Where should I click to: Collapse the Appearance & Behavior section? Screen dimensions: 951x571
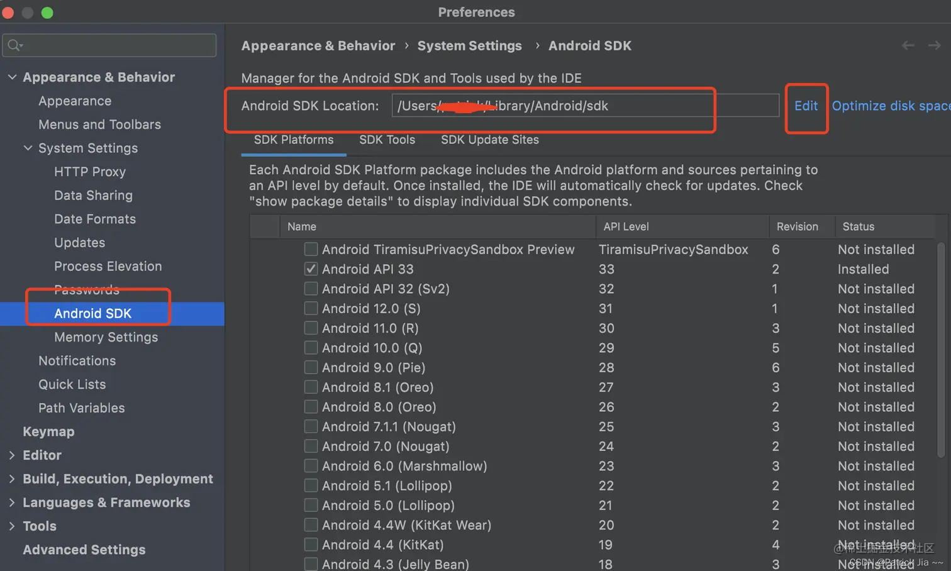click(x=12, y=77)
